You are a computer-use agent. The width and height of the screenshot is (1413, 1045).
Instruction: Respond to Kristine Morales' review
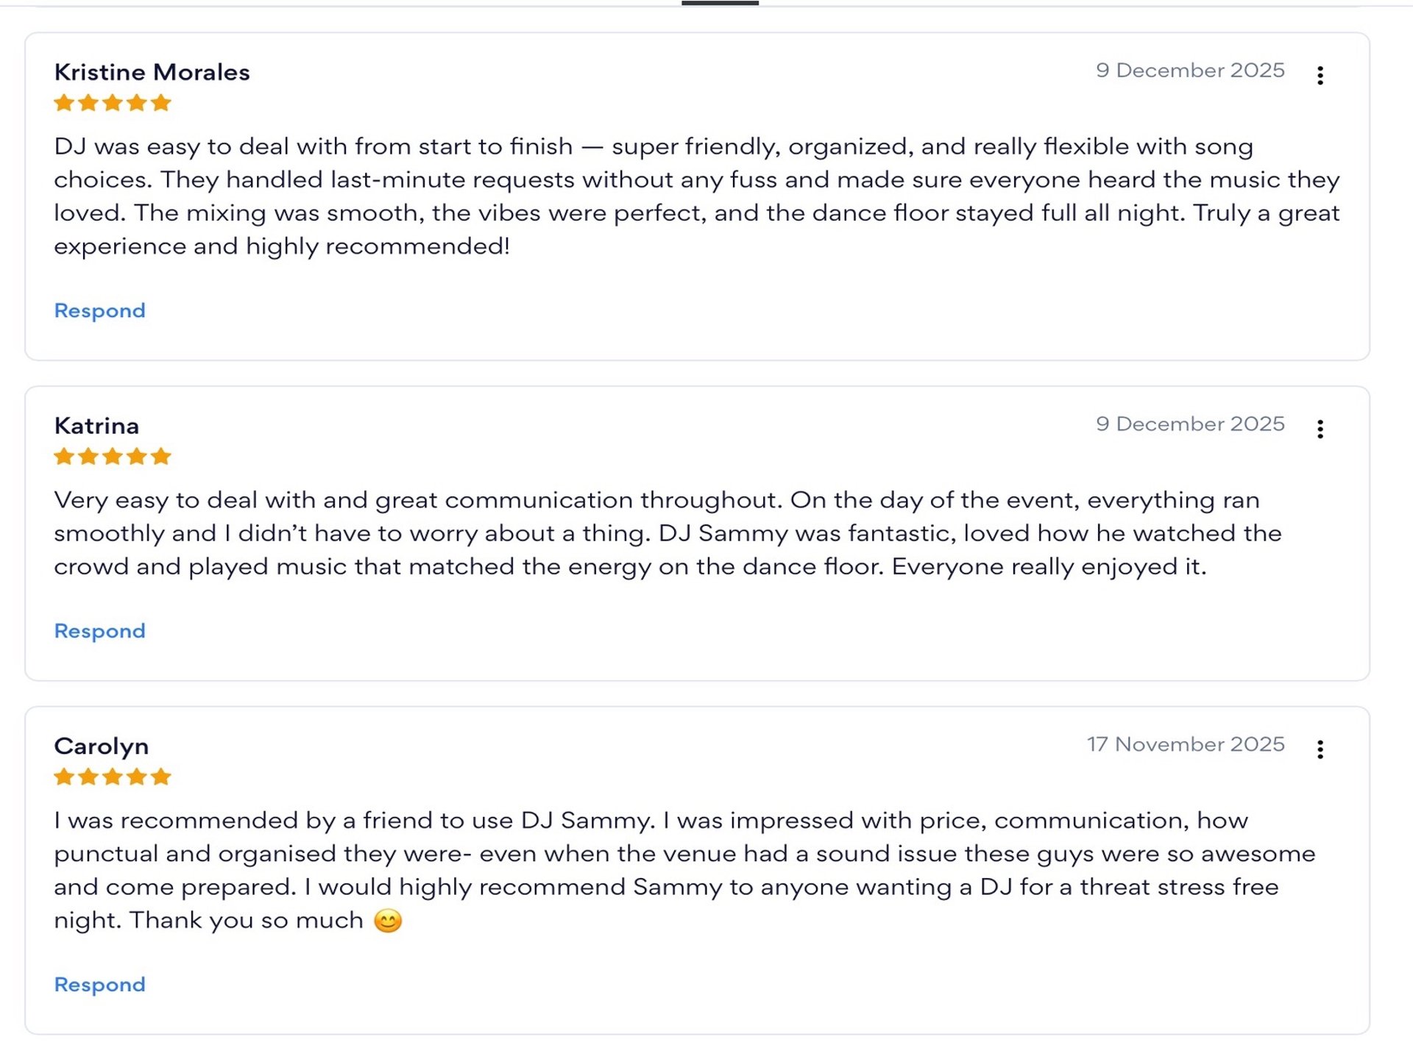click(100, 310)
